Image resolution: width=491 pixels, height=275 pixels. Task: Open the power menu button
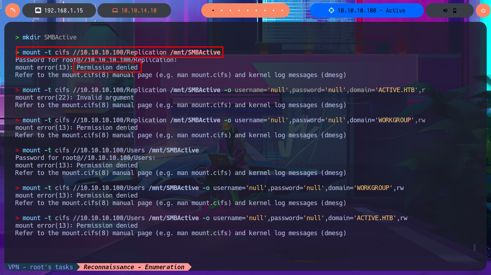[x=483, y=10]
